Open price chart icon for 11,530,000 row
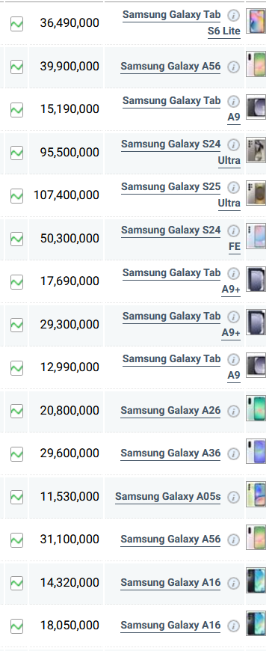The image size is (275, 651). click(16, 497)
